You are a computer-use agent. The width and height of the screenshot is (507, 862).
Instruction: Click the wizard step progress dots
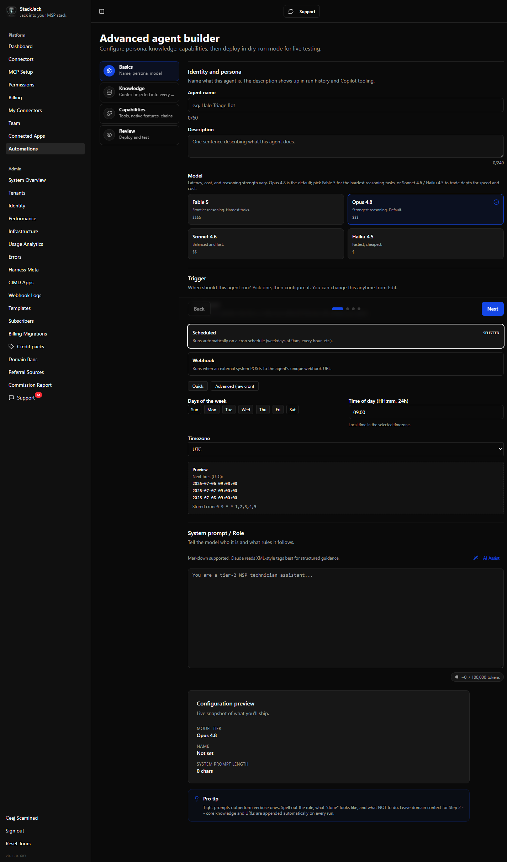[346, 309]
